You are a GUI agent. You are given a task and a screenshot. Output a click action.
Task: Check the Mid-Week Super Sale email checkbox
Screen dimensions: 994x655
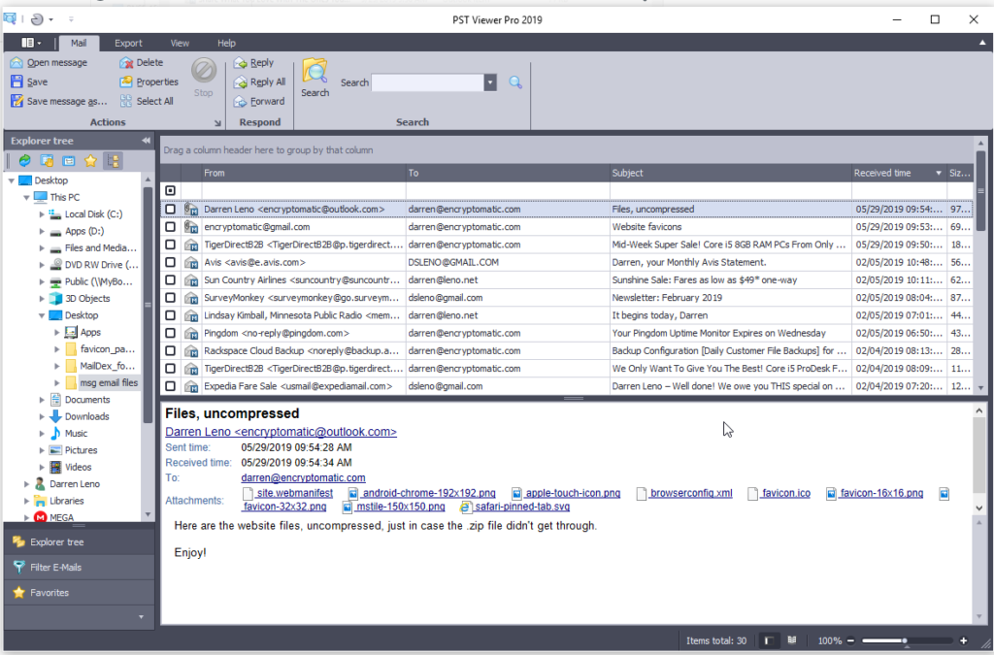point(171,245)
